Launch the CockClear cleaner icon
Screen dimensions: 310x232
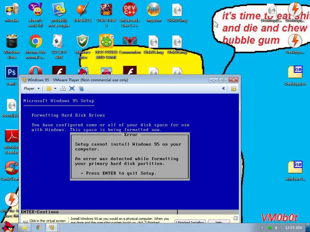point(10,171)
